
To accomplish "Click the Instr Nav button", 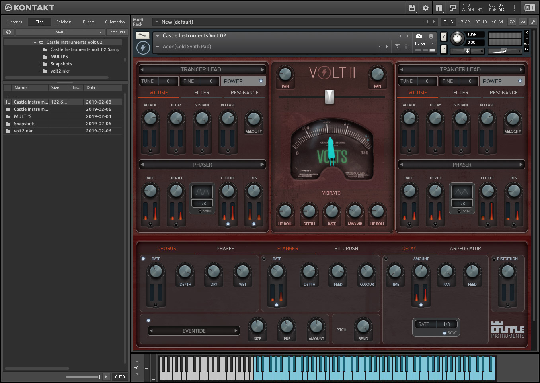I will tap(117, 32).
